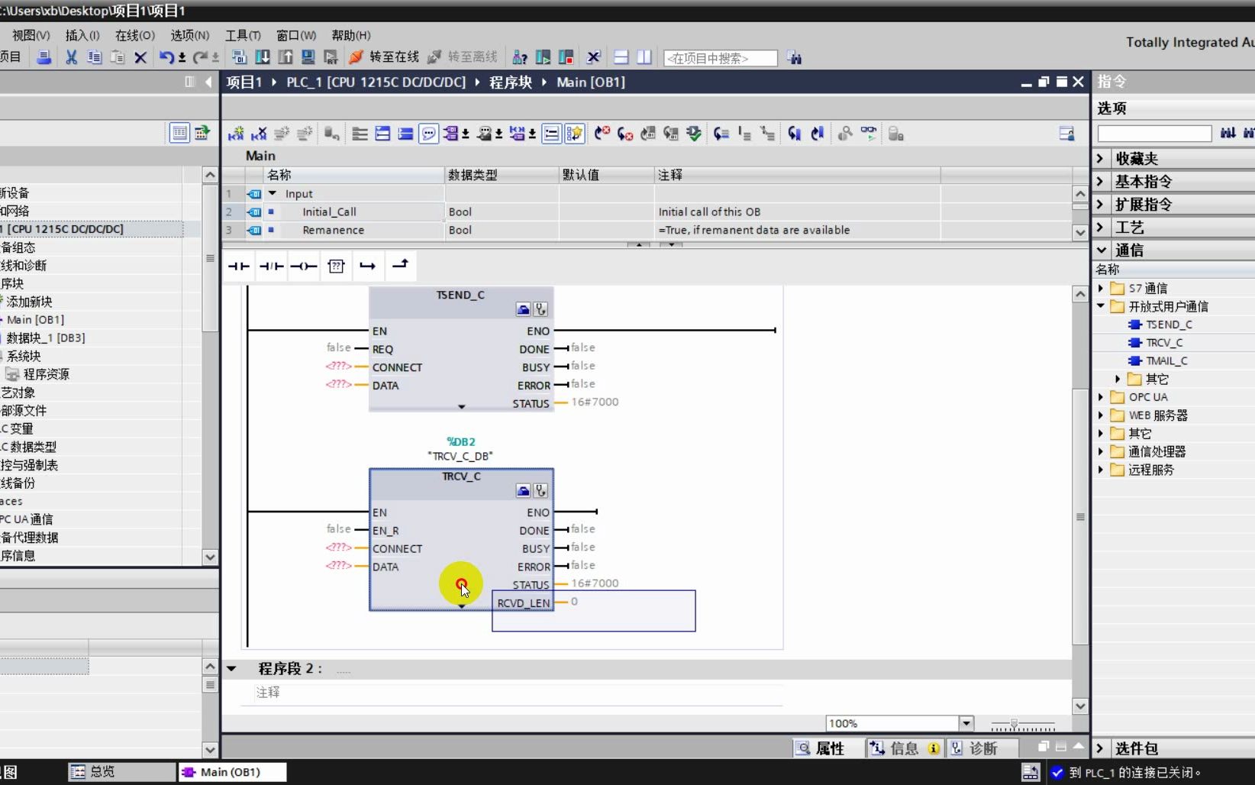Image resolution: width=1255 pixels, height=785 pixels.
Task: Open the 选项(N) menu
Action: point(189,35)
